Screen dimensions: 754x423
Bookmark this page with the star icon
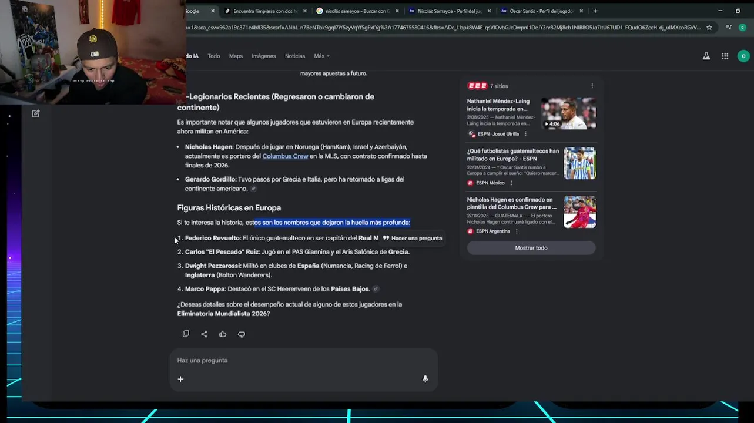[709, 27]
